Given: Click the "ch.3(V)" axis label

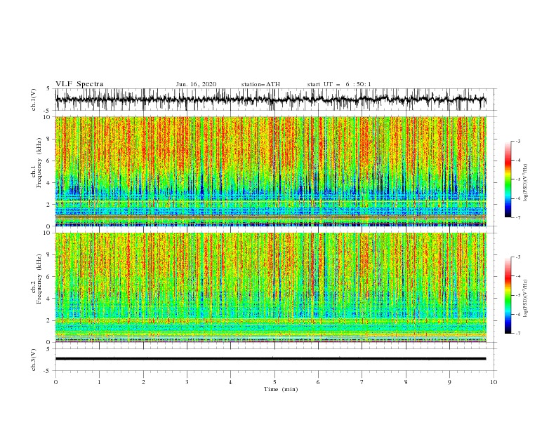Looking at the screenshot, I should click(x=34, y=360).
